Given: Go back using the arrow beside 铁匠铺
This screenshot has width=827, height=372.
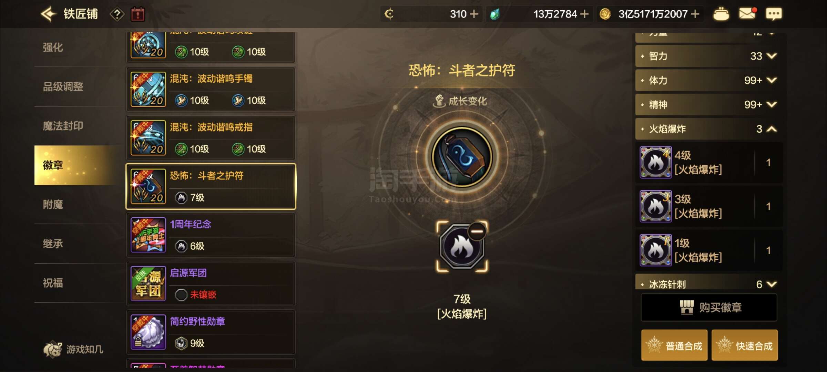Looking at the screenshot, I should (49, 14).
